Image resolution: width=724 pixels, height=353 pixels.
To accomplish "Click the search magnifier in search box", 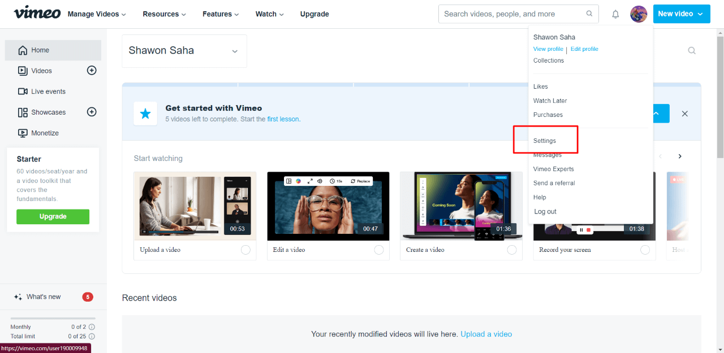I will 589,14.
